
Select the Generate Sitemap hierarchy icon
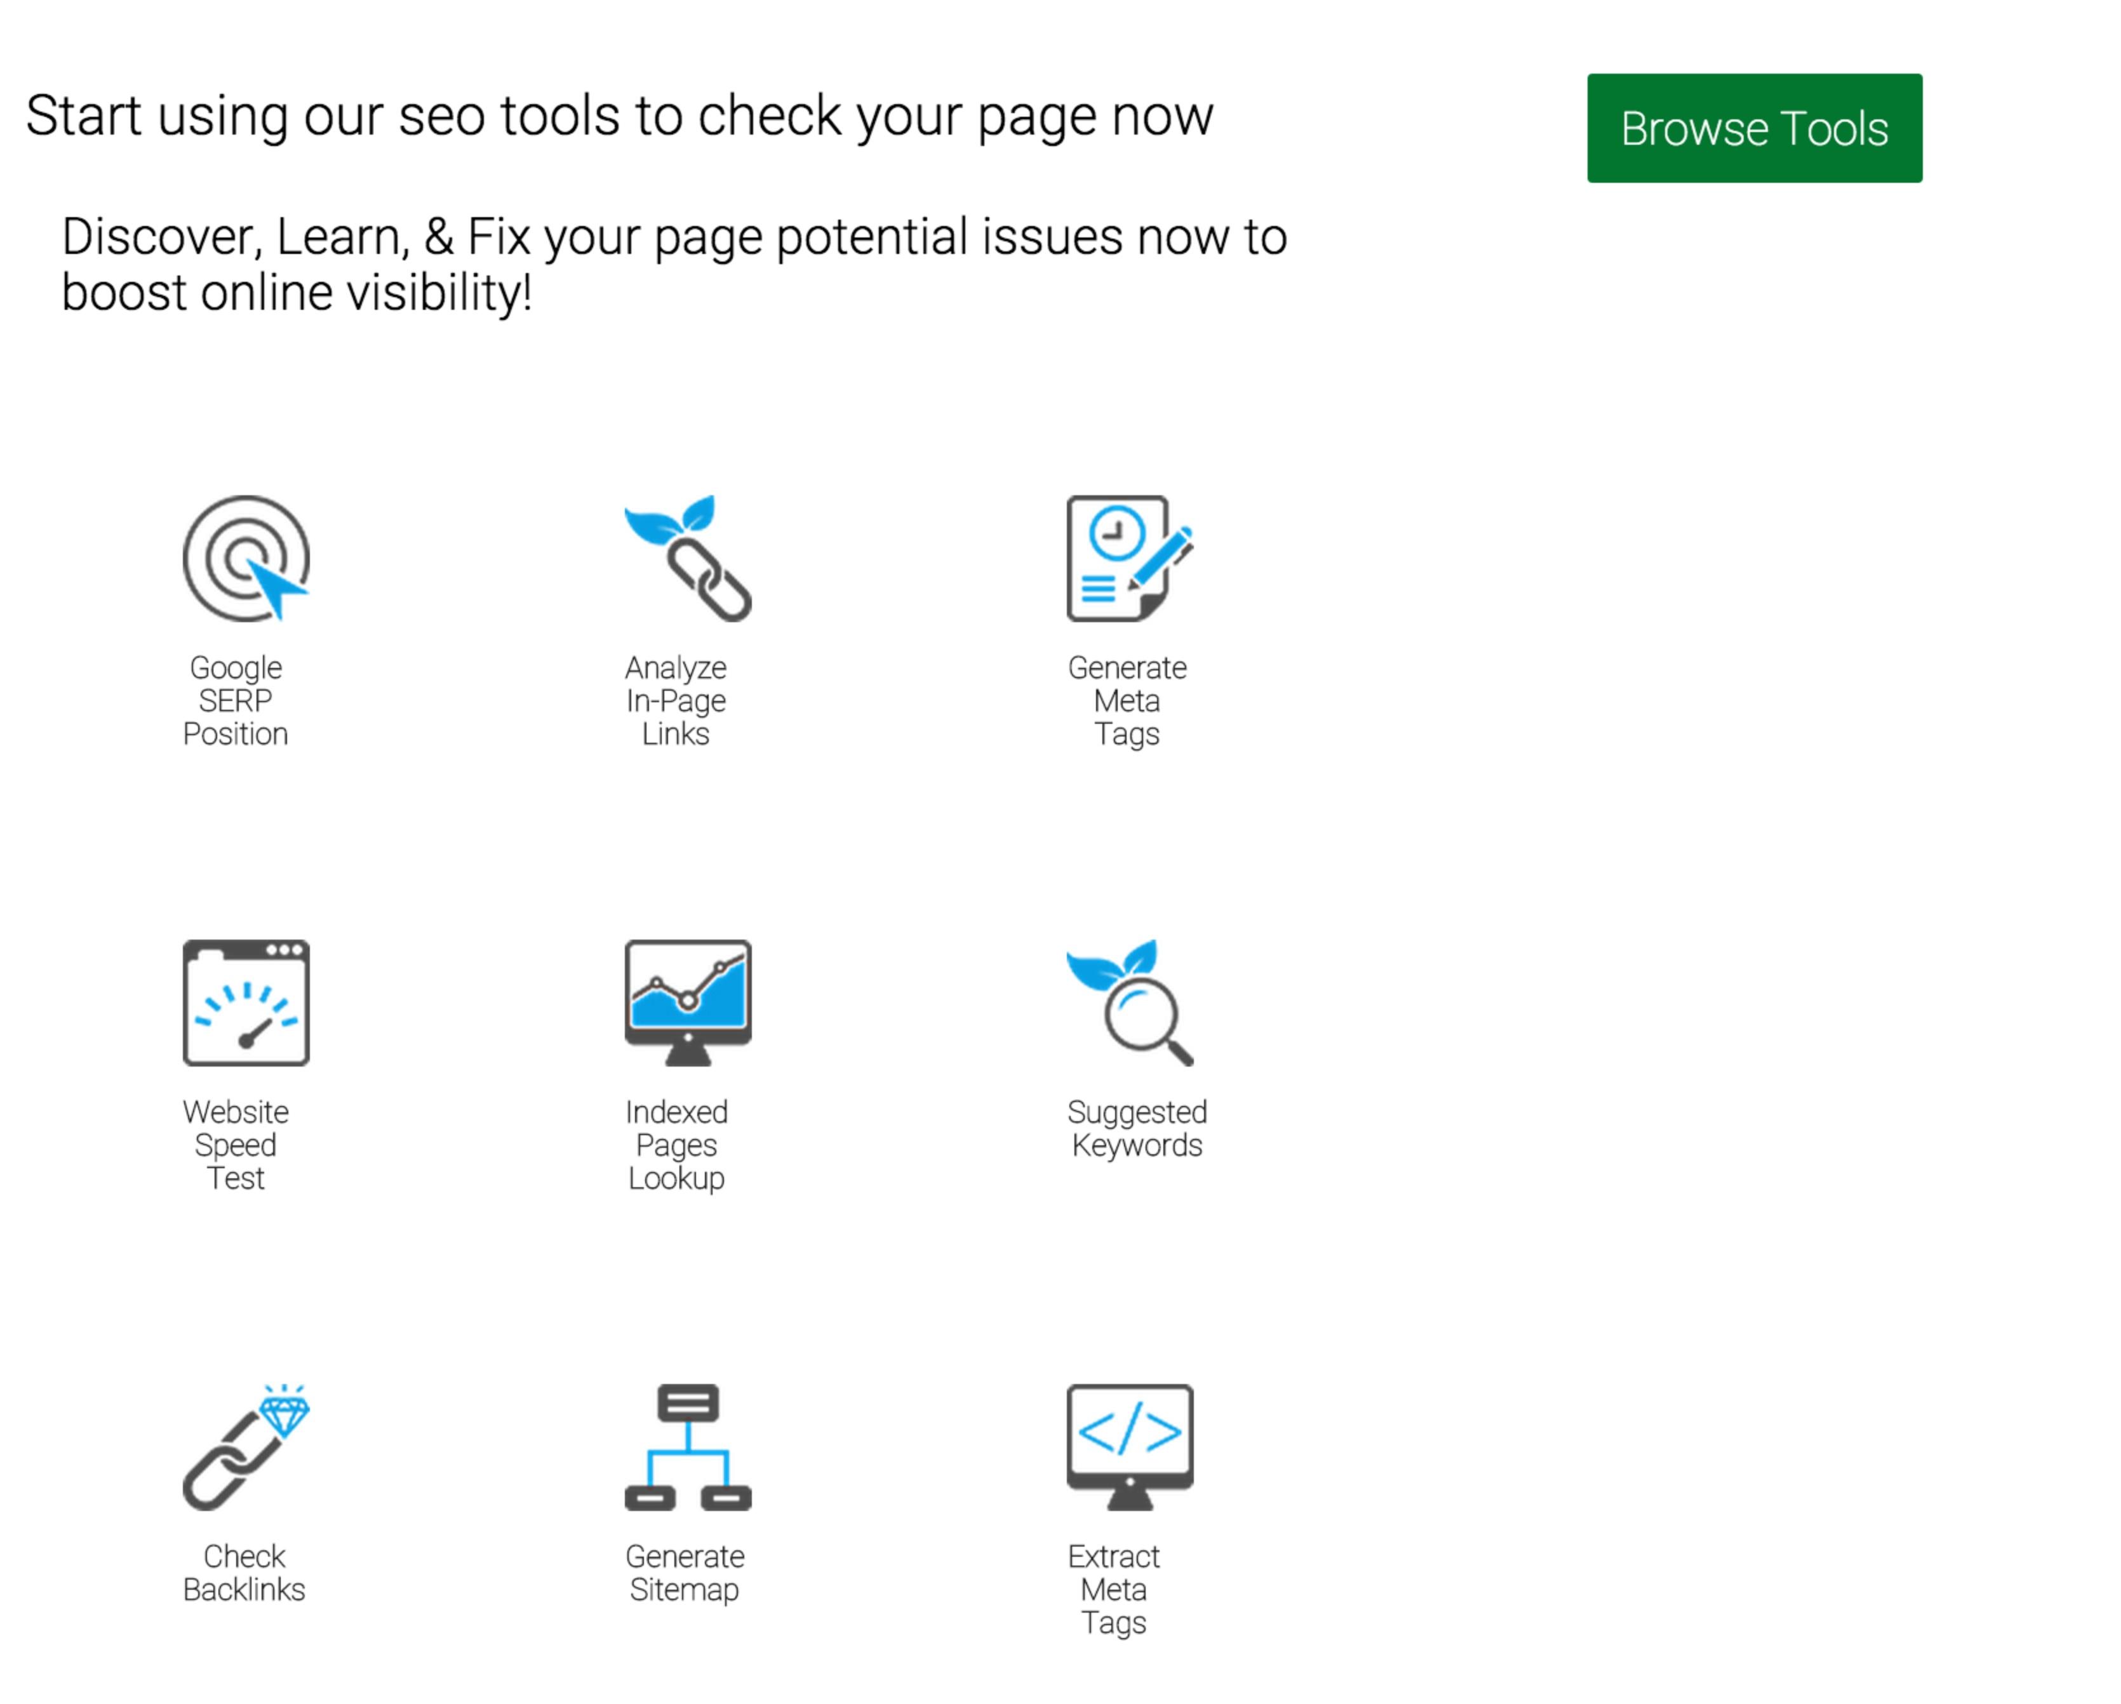pyautogui.click(x=688, y=1448)
